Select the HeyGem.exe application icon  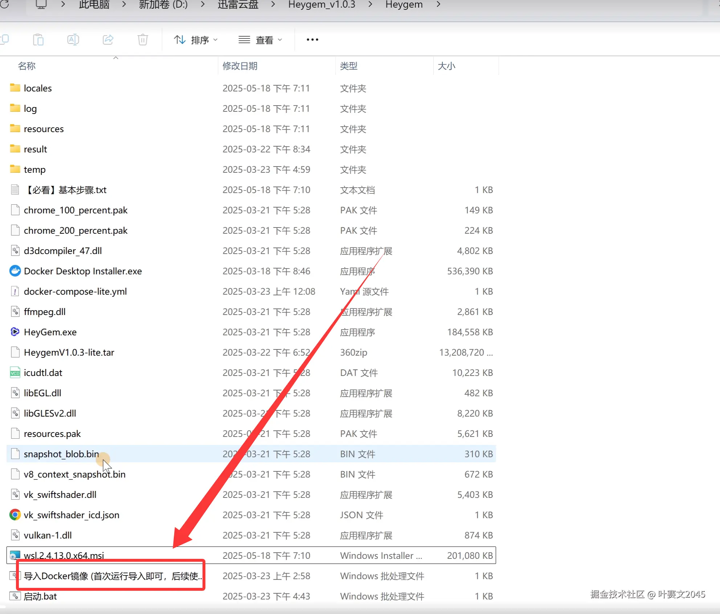tap(15, 332)
